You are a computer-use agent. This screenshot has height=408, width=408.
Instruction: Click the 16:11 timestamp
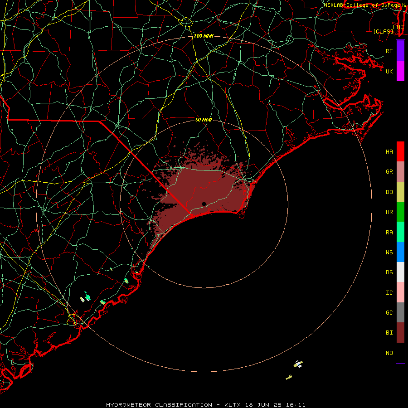295,405
